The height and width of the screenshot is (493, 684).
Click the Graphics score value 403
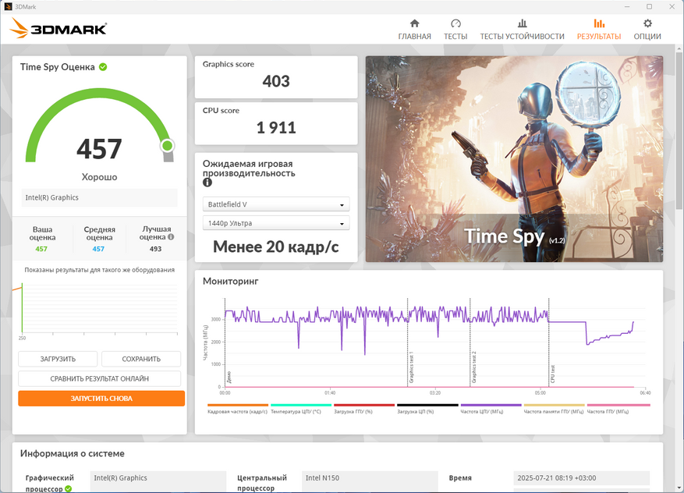click(x=275, y=81)
